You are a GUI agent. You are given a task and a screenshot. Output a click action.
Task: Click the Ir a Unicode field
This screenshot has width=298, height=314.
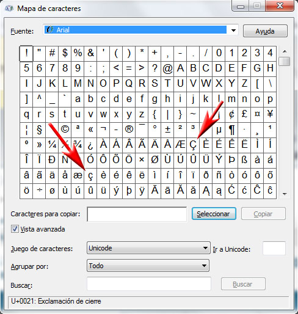tap(274, 248)
